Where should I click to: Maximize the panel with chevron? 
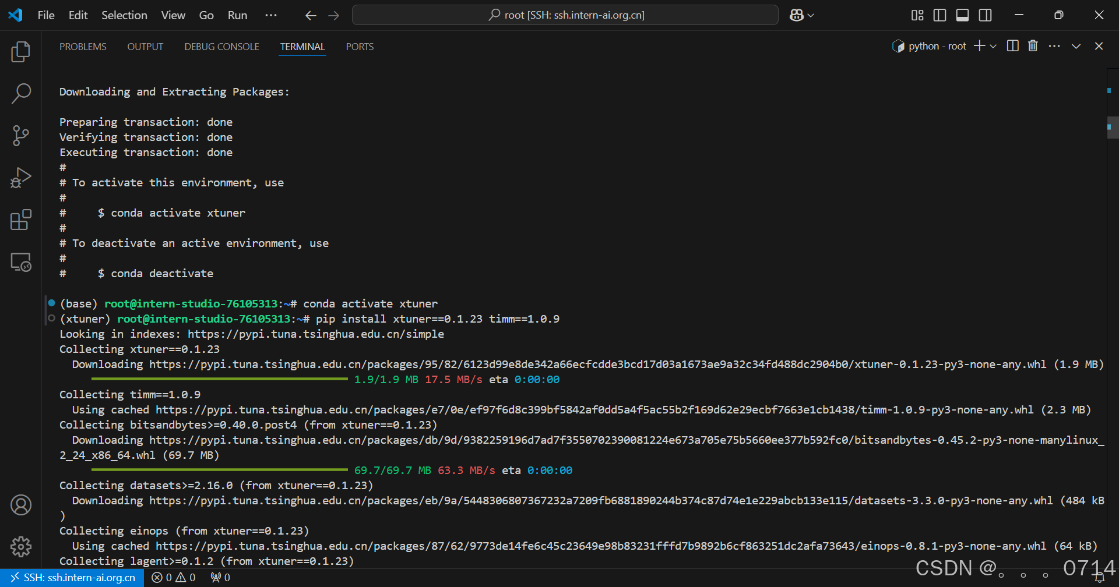1076,46
